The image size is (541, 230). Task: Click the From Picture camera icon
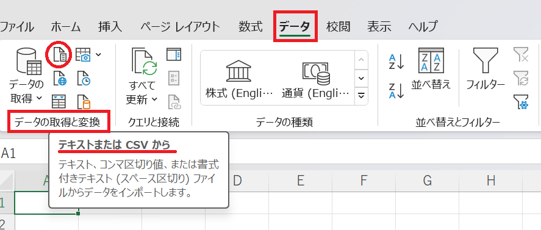point(83,55)
